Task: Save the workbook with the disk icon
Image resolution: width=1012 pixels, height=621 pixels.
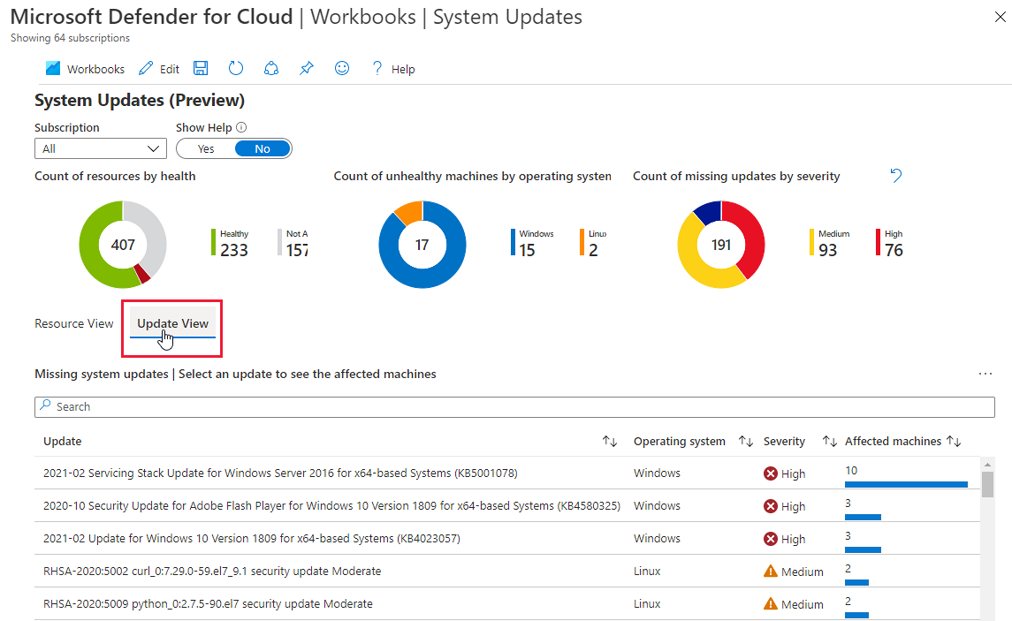Action: [x=201, y=68]
